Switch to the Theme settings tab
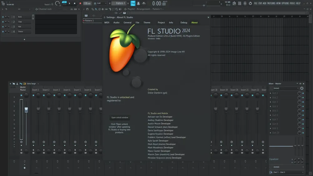Screen dimensions: 313x176 [147, 23]
